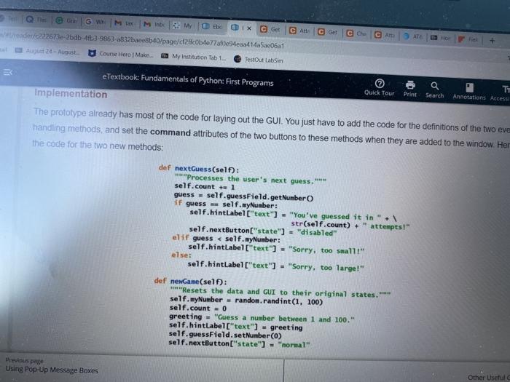The image size is (510, 382).
Task: Open the August 24 bookmark
Action: [47, 51]
